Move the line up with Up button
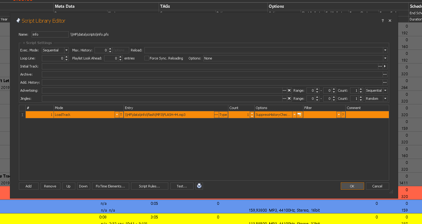The image size is (422, 224). pos(68,186)
